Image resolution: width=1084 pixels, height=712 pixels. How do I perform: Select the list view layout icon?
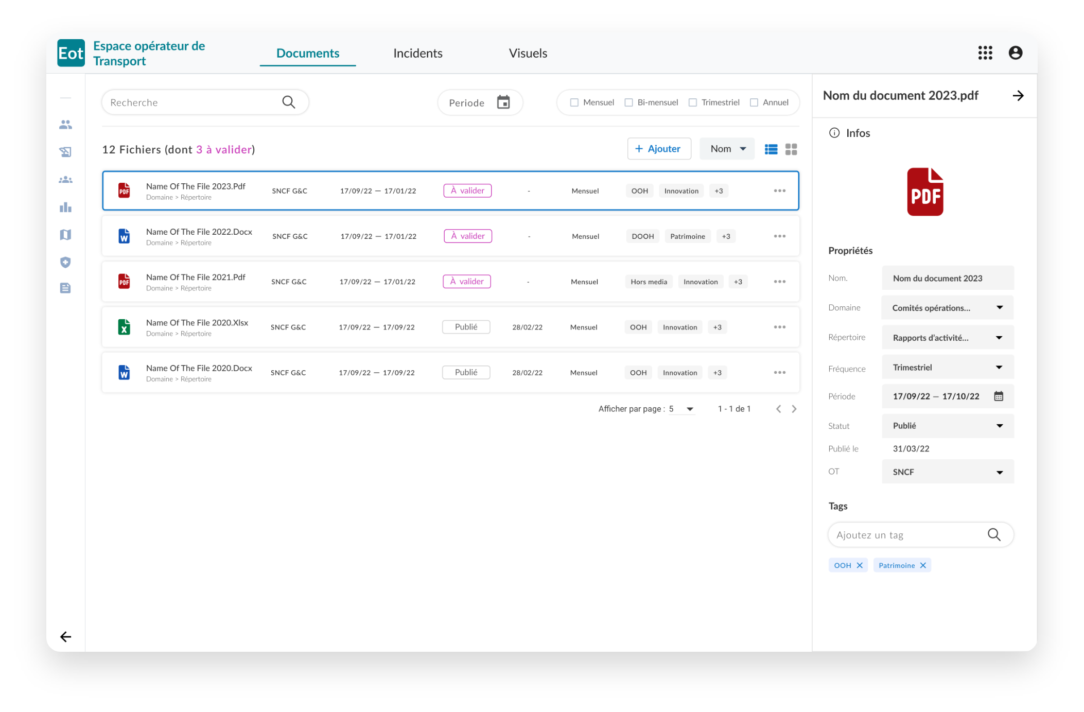pos(771,149)
